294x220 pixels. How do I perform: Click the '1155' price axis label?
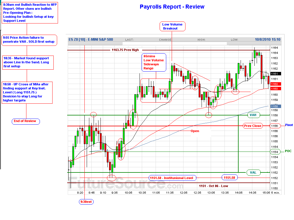point(274,142)
